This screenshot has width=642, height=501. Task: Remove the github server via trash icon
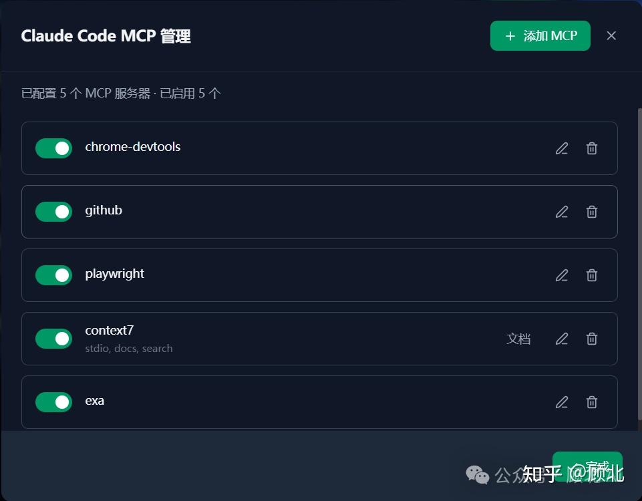click(x=592, y=212)
